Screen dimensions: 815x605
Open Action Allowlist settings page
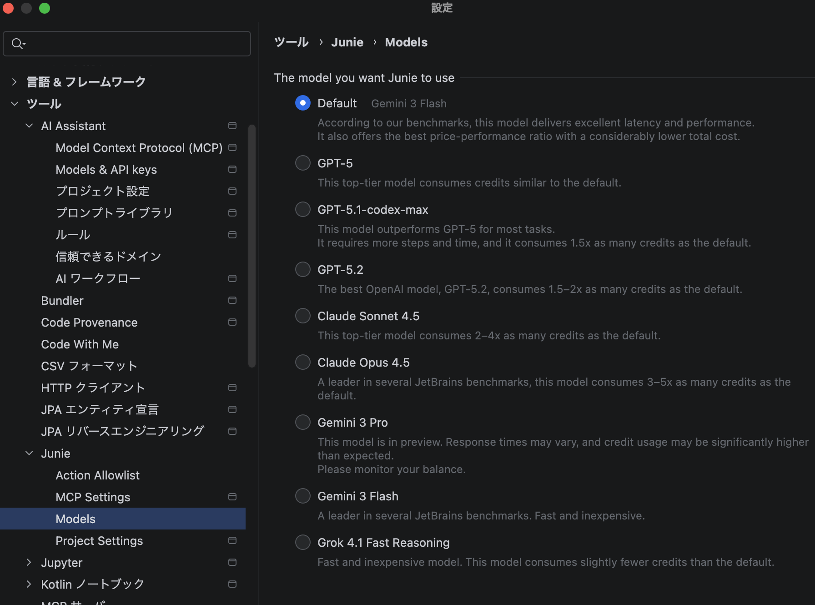coord(97,475)
